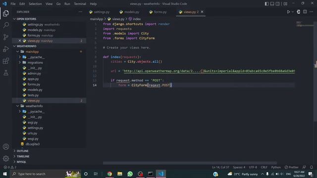Collapse the mainApp folder
The width and height of the screenshot is (317, 178).
point(49,51)
